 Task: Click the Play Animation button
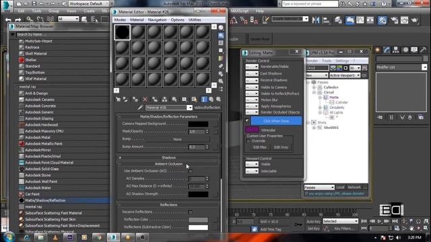tap(379, 221)
